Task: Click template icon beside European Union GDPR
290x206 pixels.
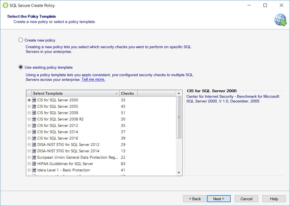Action: click(x=34, y=158)
